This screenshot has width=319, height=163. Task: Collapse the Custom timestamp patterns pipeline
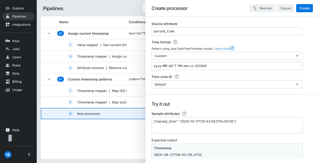49,79
